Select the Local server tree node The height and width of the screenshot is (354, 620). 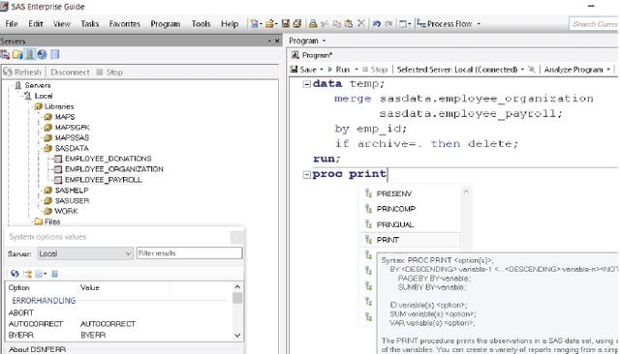[x=44, y=96]
